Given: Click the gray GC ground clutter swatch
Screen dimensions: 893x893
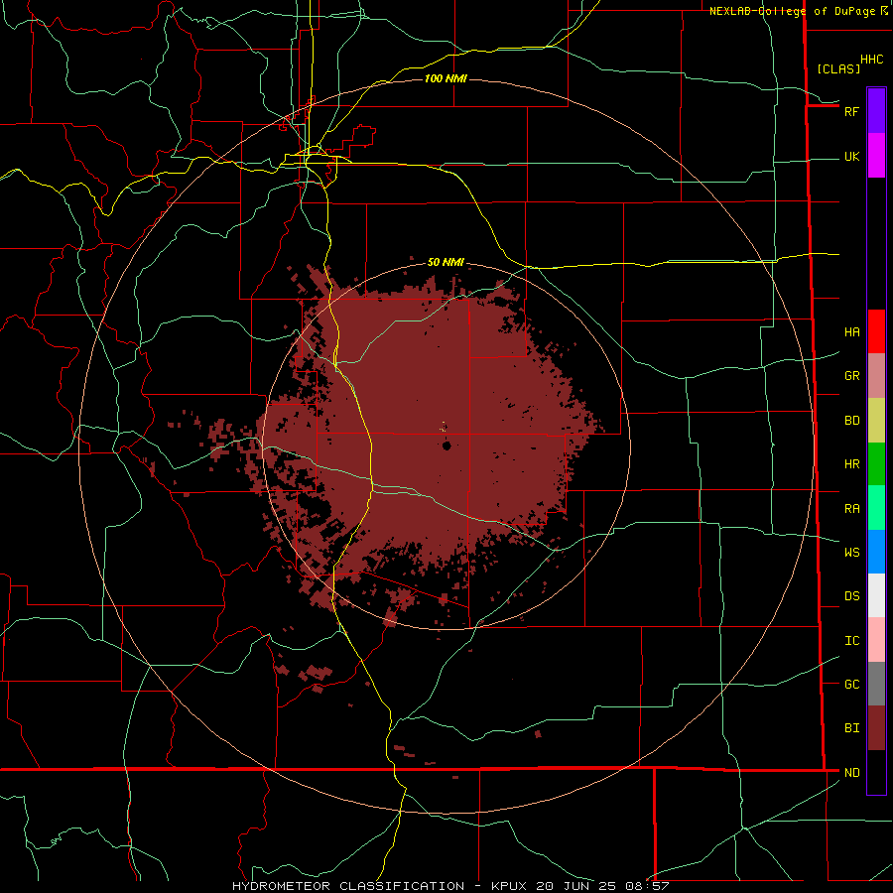Looking at the screenshot, I should click(x=876, y=684).
